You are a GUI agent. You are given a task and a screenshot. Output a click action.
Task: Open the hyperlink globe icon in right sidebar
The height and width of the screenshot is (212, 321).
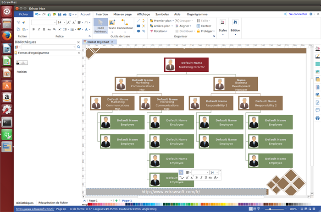(x=317, y=95)
